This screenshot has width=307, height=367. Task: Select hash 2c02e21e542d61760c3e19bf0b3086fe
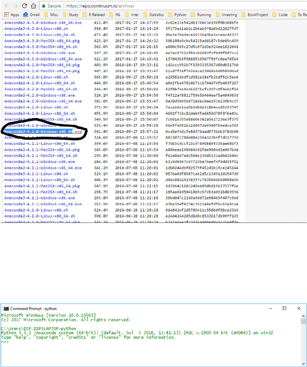coord(202,23)
